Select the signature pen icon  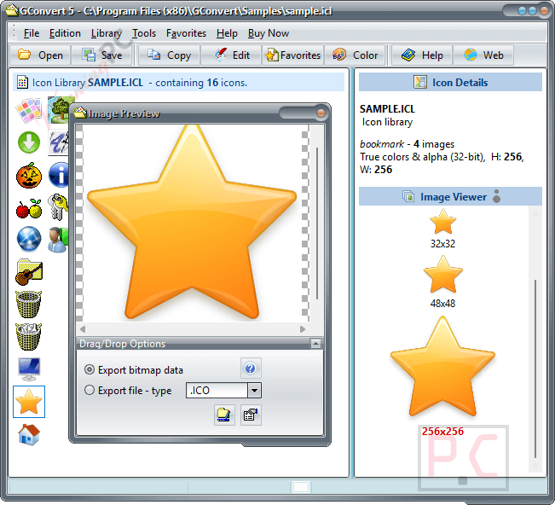[x=58, y=142]
